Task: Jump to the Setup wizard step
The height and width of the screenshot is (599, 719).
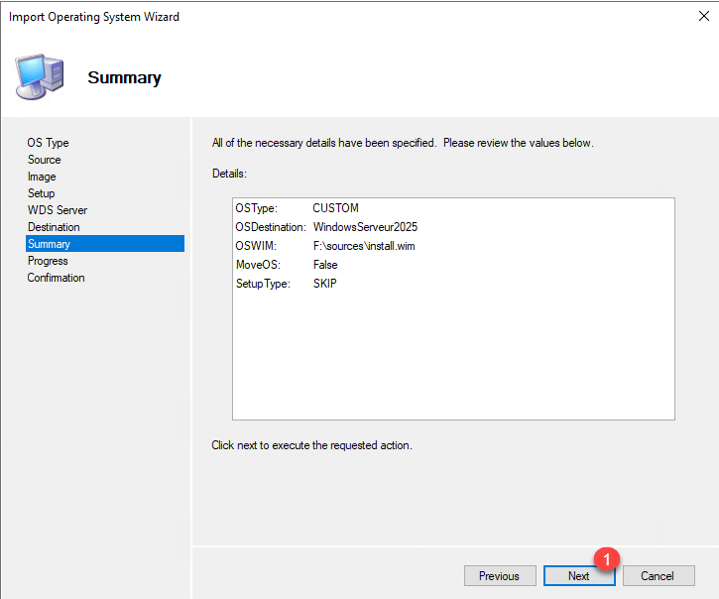Action: click(x=41, y=193)
